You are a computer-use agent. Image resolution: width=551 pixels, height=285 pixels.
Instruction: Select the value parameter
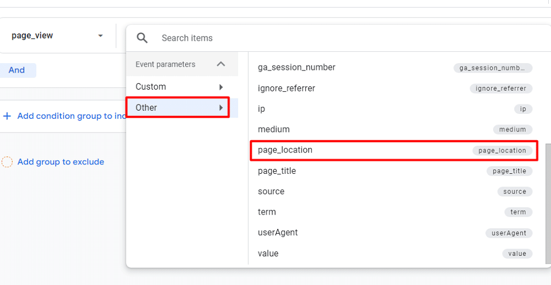(x=268, y=254)
